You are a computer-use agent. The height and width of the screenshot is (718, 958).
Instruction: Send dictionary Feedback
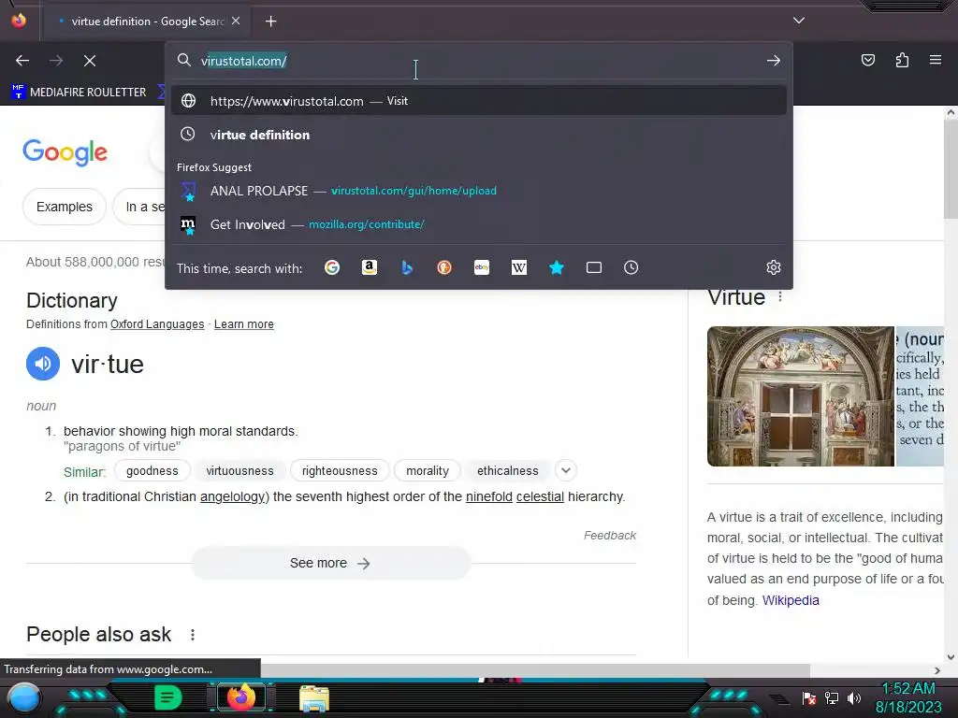coord(610,536)
